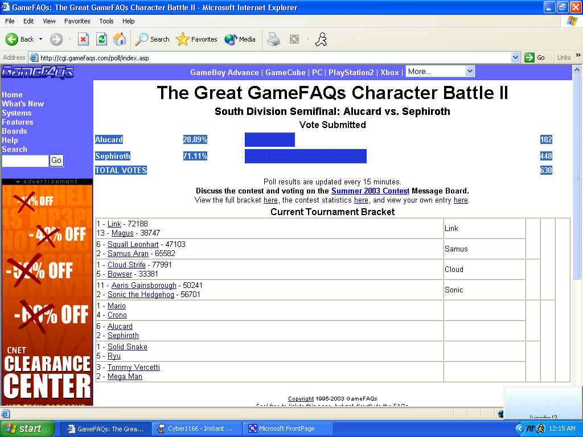This screenshot has width=583, height=437.
Task: Click the address bar URL field
Action: coord(274,57)
